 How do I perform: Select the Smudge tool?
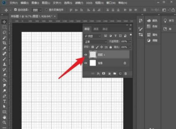[x=4, y=86]
